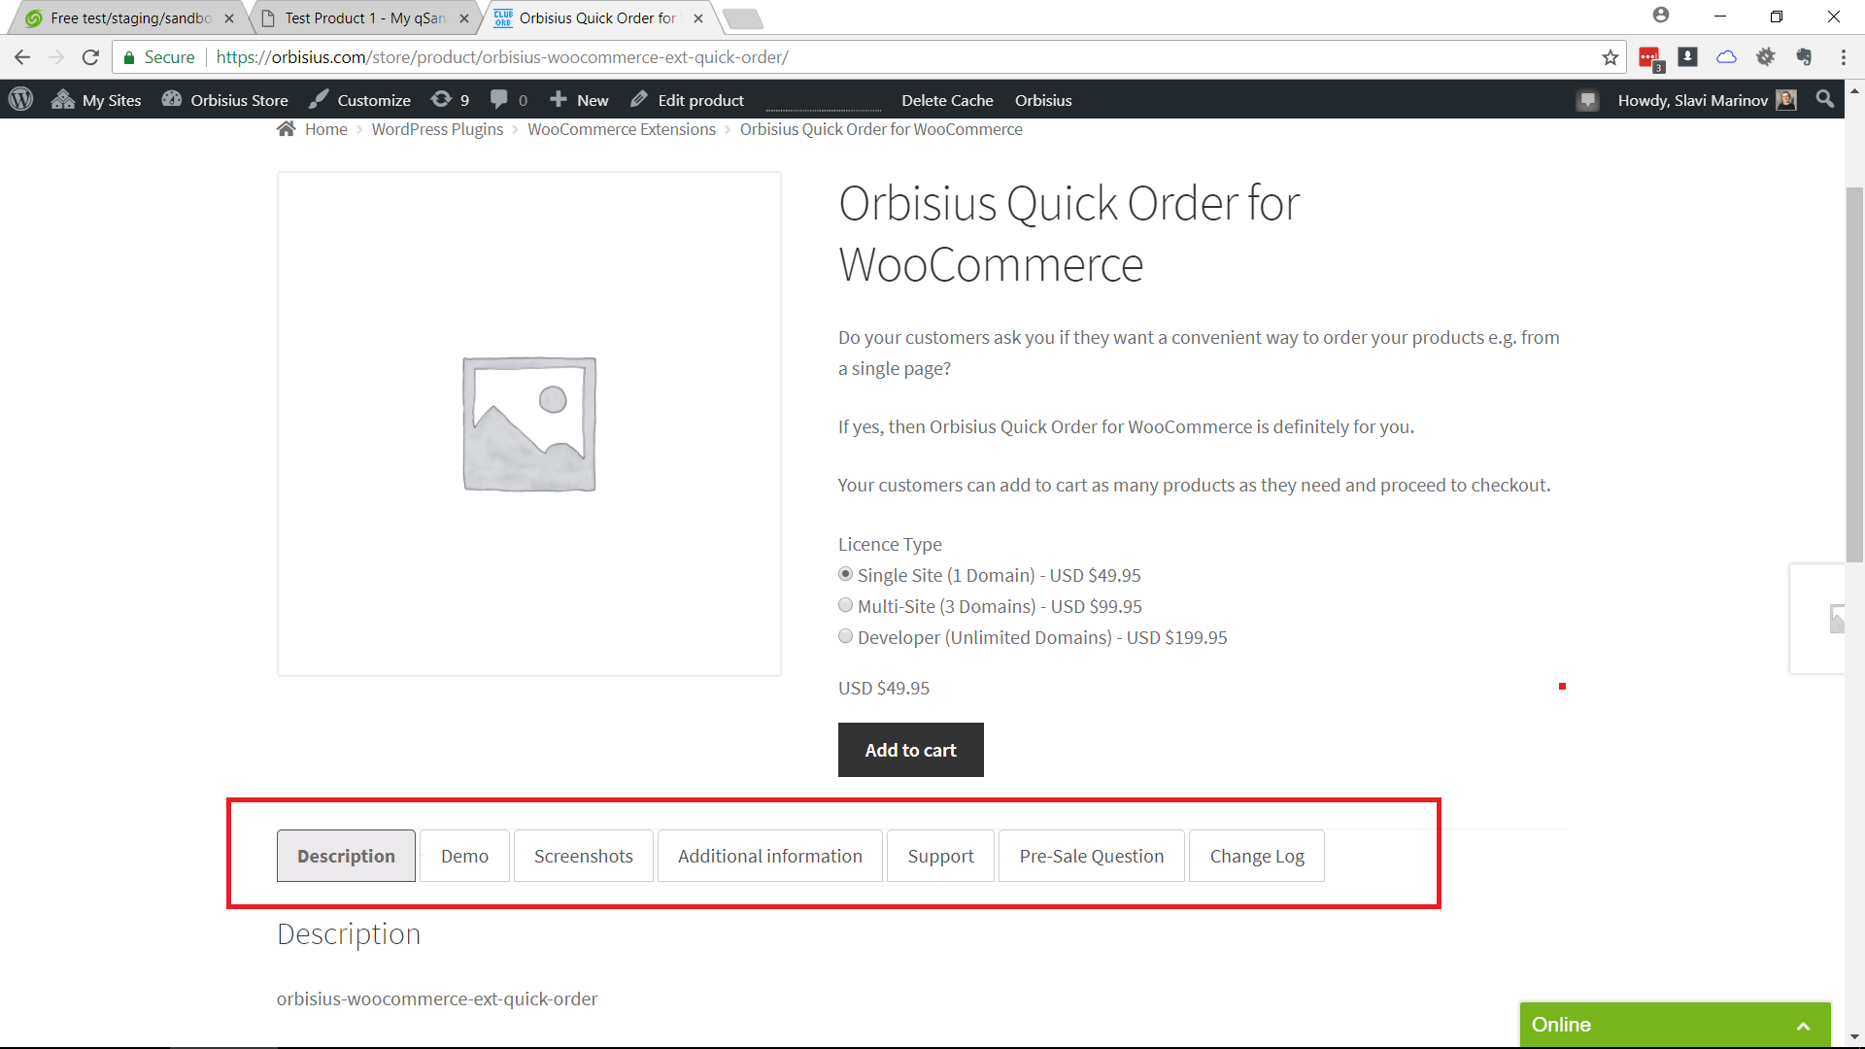Screen dimensions: 1865x1049
Task: Expand the Online chat widget chevron
Action: point(1803,1026)
